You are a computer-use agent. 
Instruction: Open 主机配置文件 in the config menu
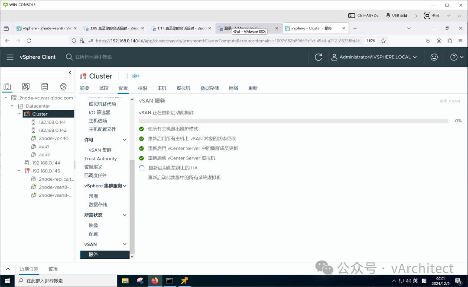(x=102, y=129)
